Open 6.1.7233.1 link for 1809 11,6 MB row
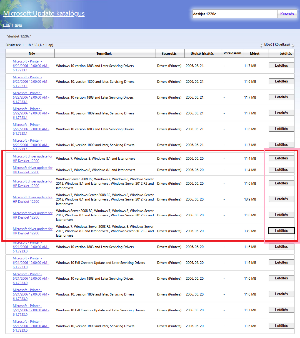 tap(31, 82)
